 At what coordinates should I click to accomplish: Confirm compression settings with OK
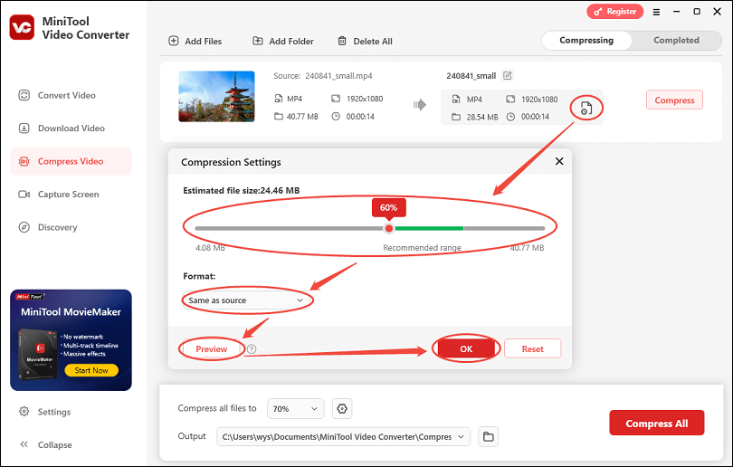pos(466,348)
